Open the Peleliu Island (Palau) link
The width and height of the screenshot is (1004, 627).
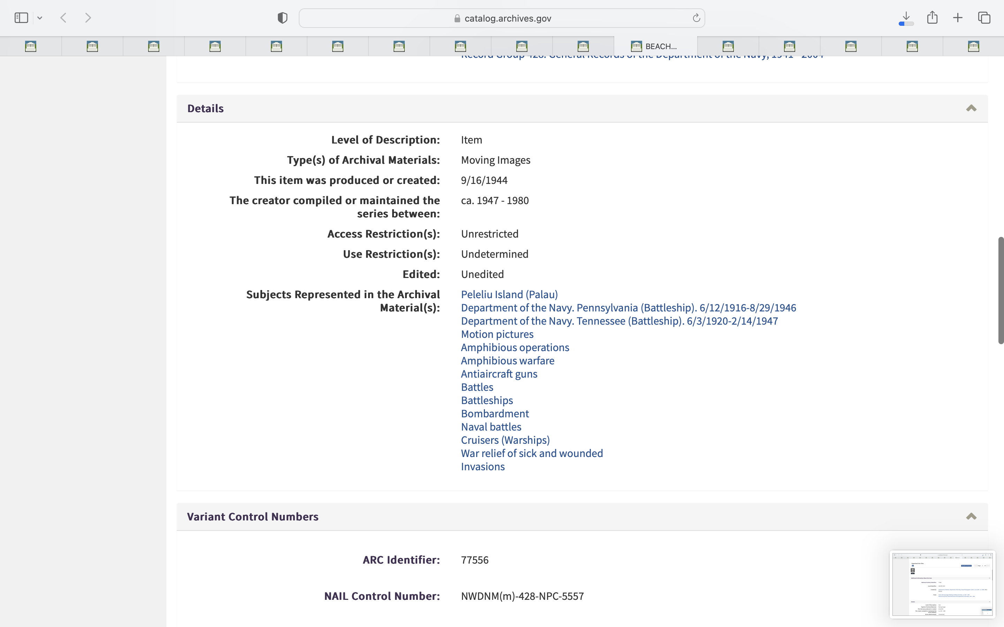509,294
